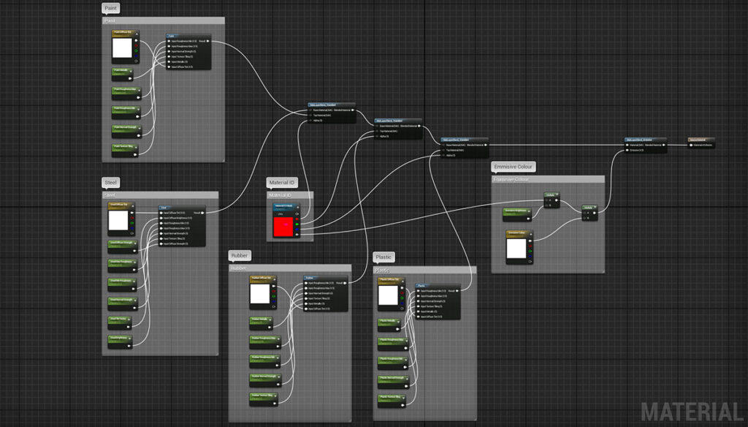Click the Emmisive Colour comment box title bar

(x=548, y=179)
